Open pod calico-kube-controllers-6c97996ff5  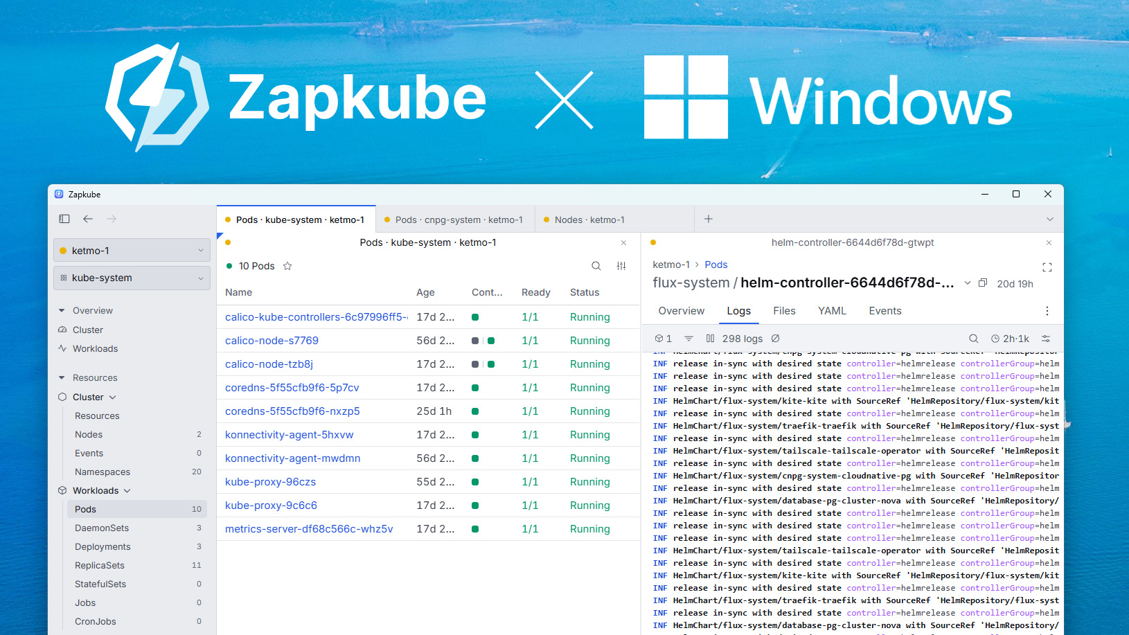coord(316,317)
